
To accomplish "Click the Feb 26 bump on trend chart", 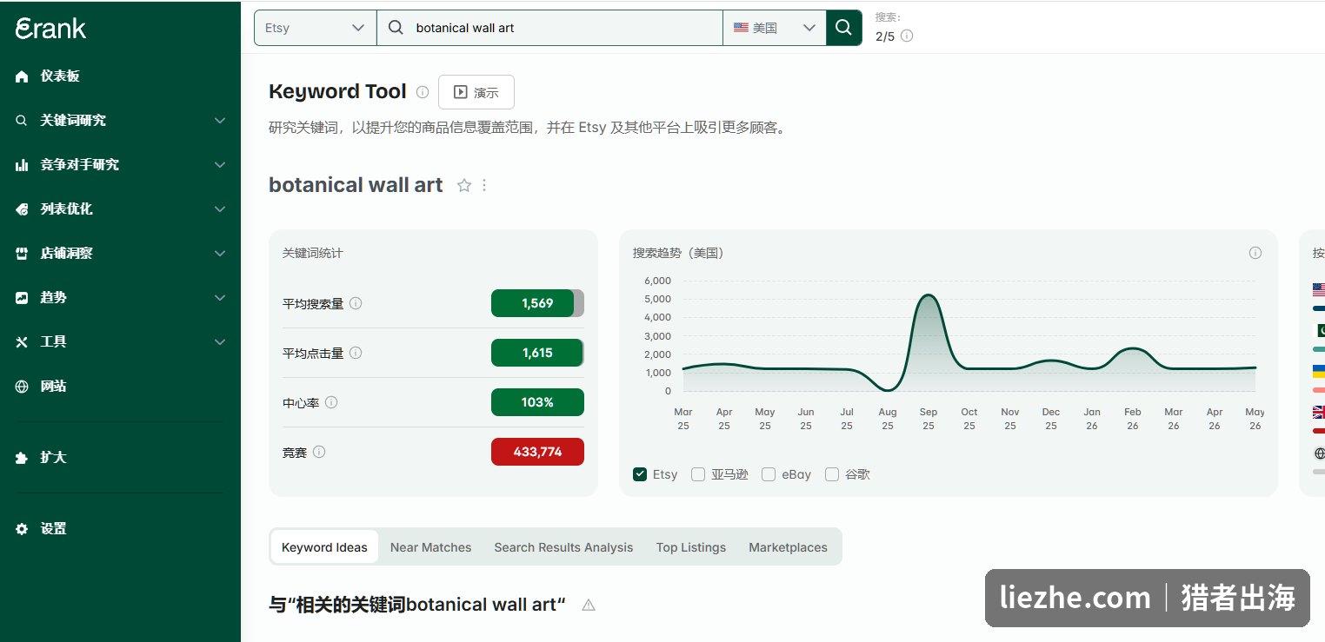I will coord(1133,349).
